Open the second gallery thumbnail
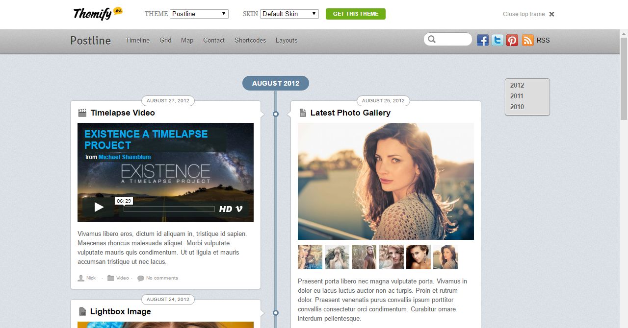This screenshot has width=628, height=328. (337, 257)
